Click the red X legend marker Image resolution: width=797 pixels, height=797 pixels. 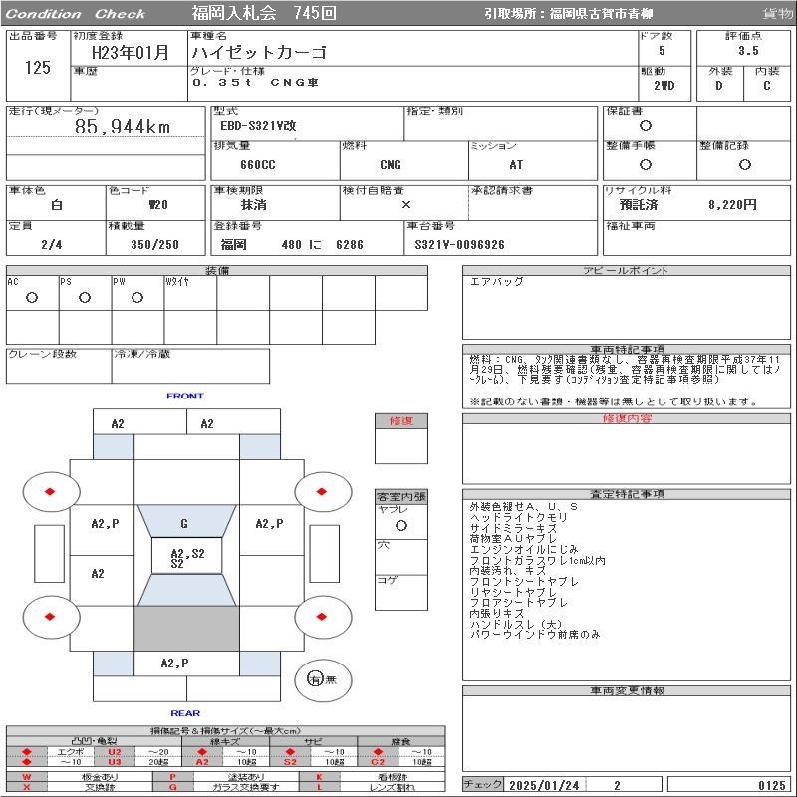click(x=27, y=787)
